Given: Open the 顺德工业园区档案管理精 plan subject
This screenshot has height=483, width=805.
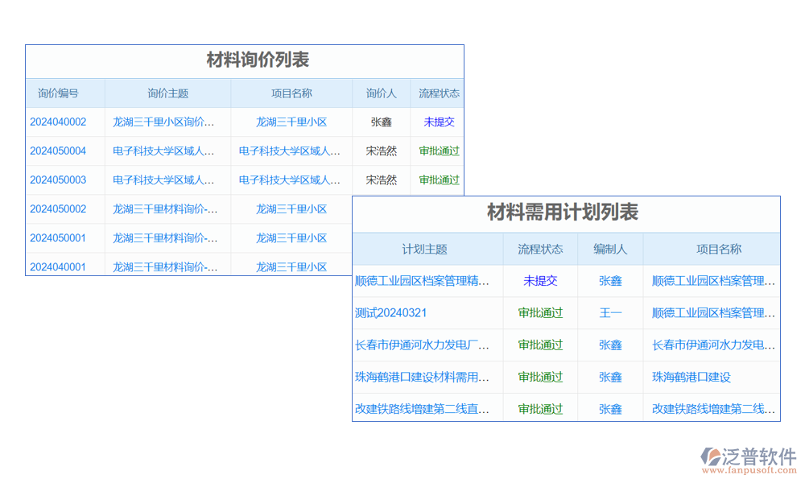Looking at the screenshot, I should 423,281.
